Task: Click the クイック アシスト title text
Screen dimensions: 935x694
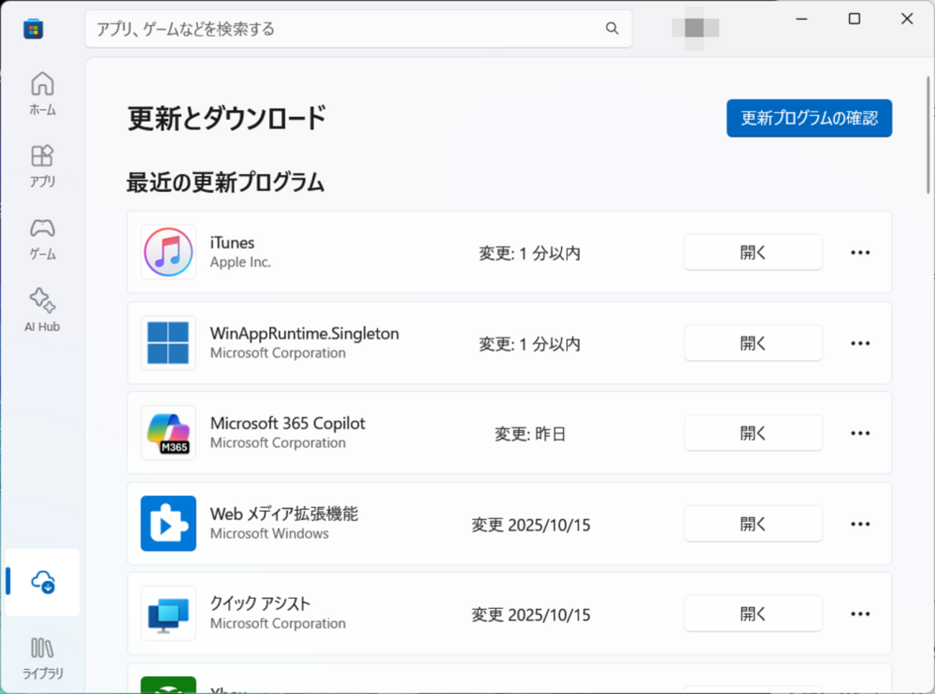Action: pyautogui.click(x=260, y=603)
